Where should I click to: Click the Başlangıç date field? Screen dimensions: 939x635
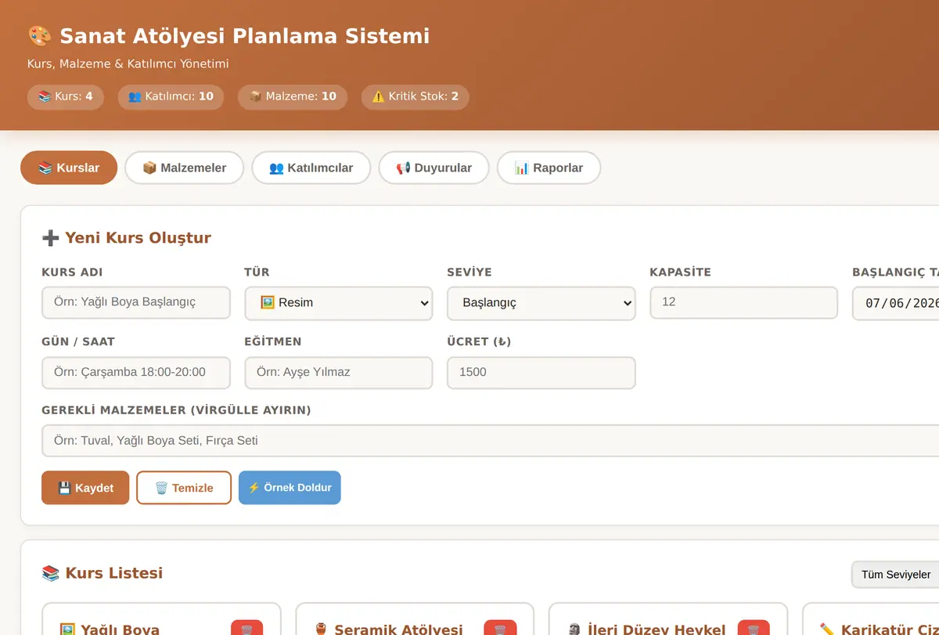pyautogui.click(x=896, y=303)
